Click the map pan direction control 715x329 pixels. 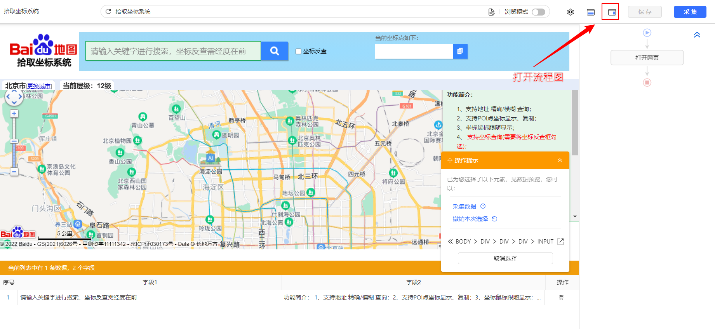click(x=14, y=97)
